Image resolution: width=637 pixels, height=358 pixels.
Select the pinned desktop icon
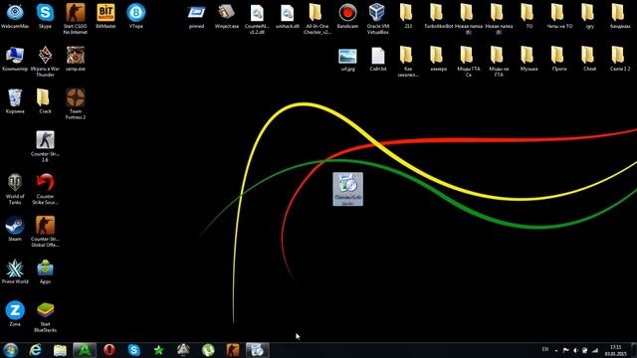click(x=196, y=16)
